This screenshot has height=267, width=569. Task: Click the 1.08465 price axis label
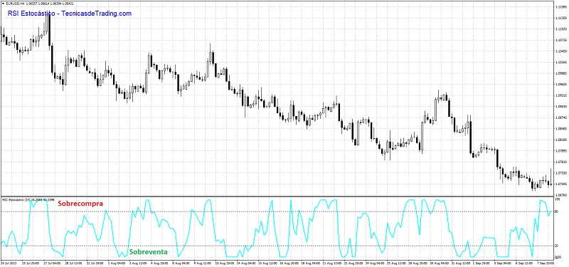point(560,129)
